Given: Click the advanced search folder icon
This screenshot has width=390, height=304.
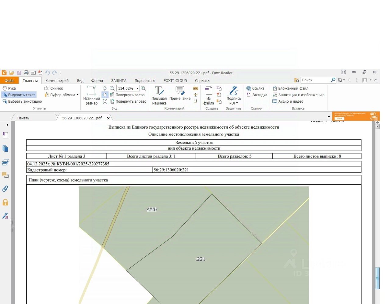Looking at the screenshot, I should 296,80.
